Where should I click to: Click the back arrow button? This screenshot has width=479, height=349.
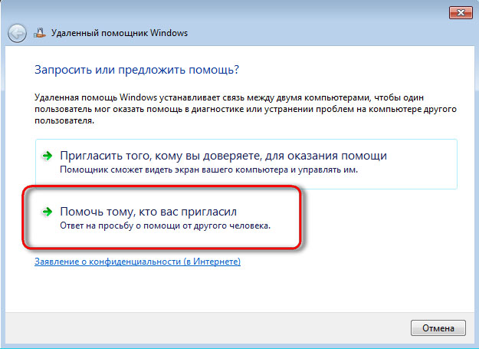tap(17, 33)
